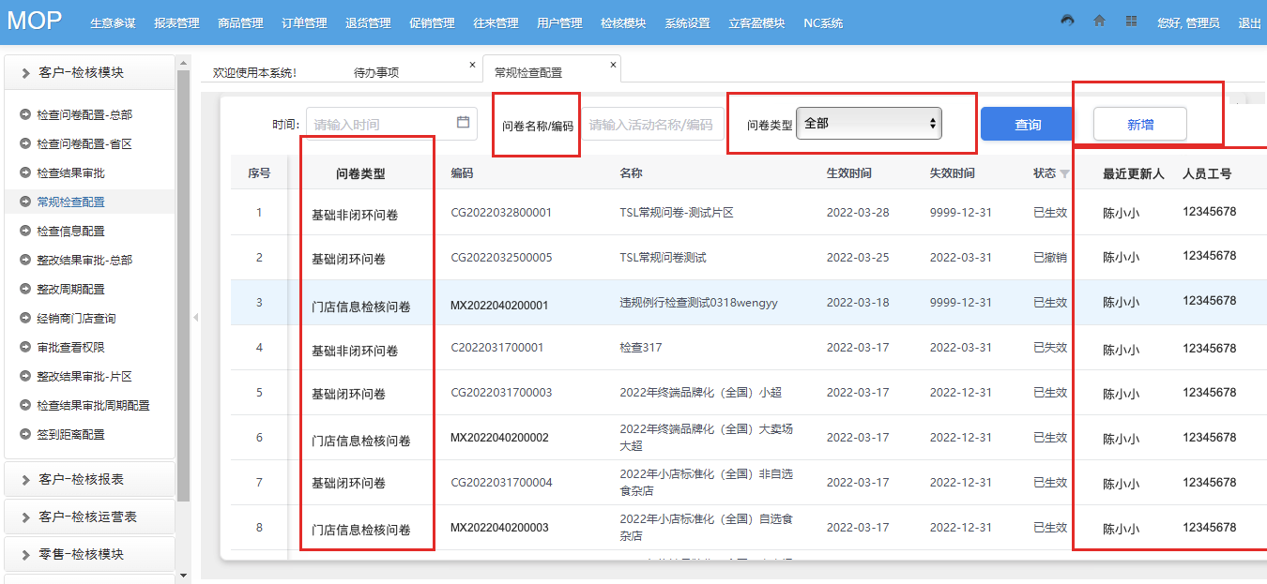Expand the 客户-检核报表 section
Image resolution: width=1267 pixels, height=584 pixels.
(x=89, y=479)
